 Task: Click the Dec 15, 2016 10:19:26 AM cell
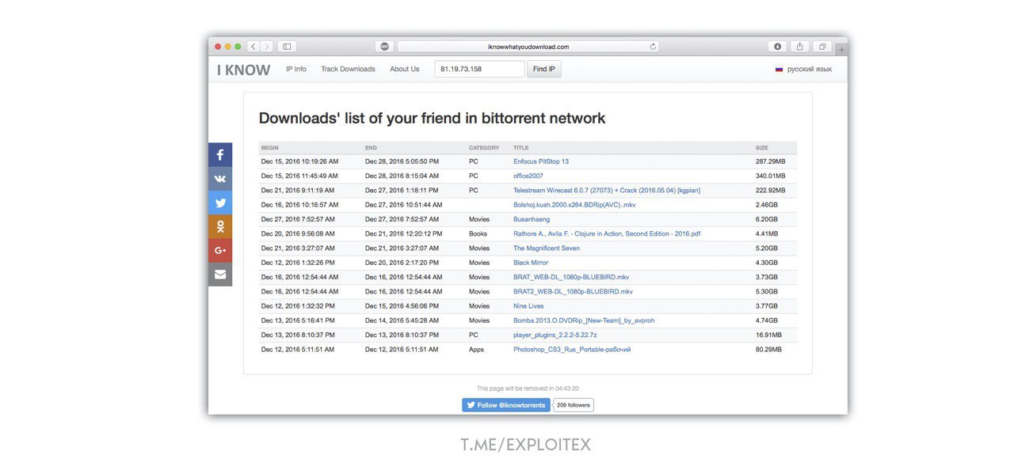coord(299,161)
